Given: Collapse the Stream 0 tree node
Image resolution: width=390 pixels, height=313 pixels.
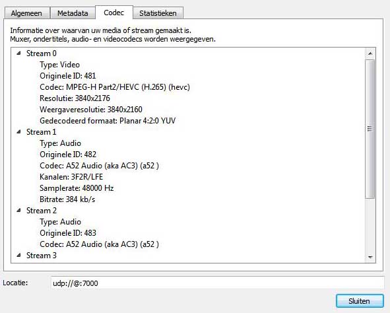Looking at the screenshot, I should pos(19,53).
